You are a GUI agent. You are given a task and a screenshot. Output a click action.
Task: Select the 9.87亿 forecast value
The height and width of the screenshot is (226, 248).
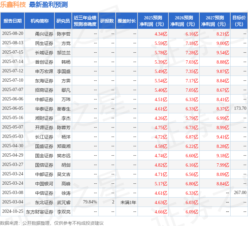tap(223, 71)
